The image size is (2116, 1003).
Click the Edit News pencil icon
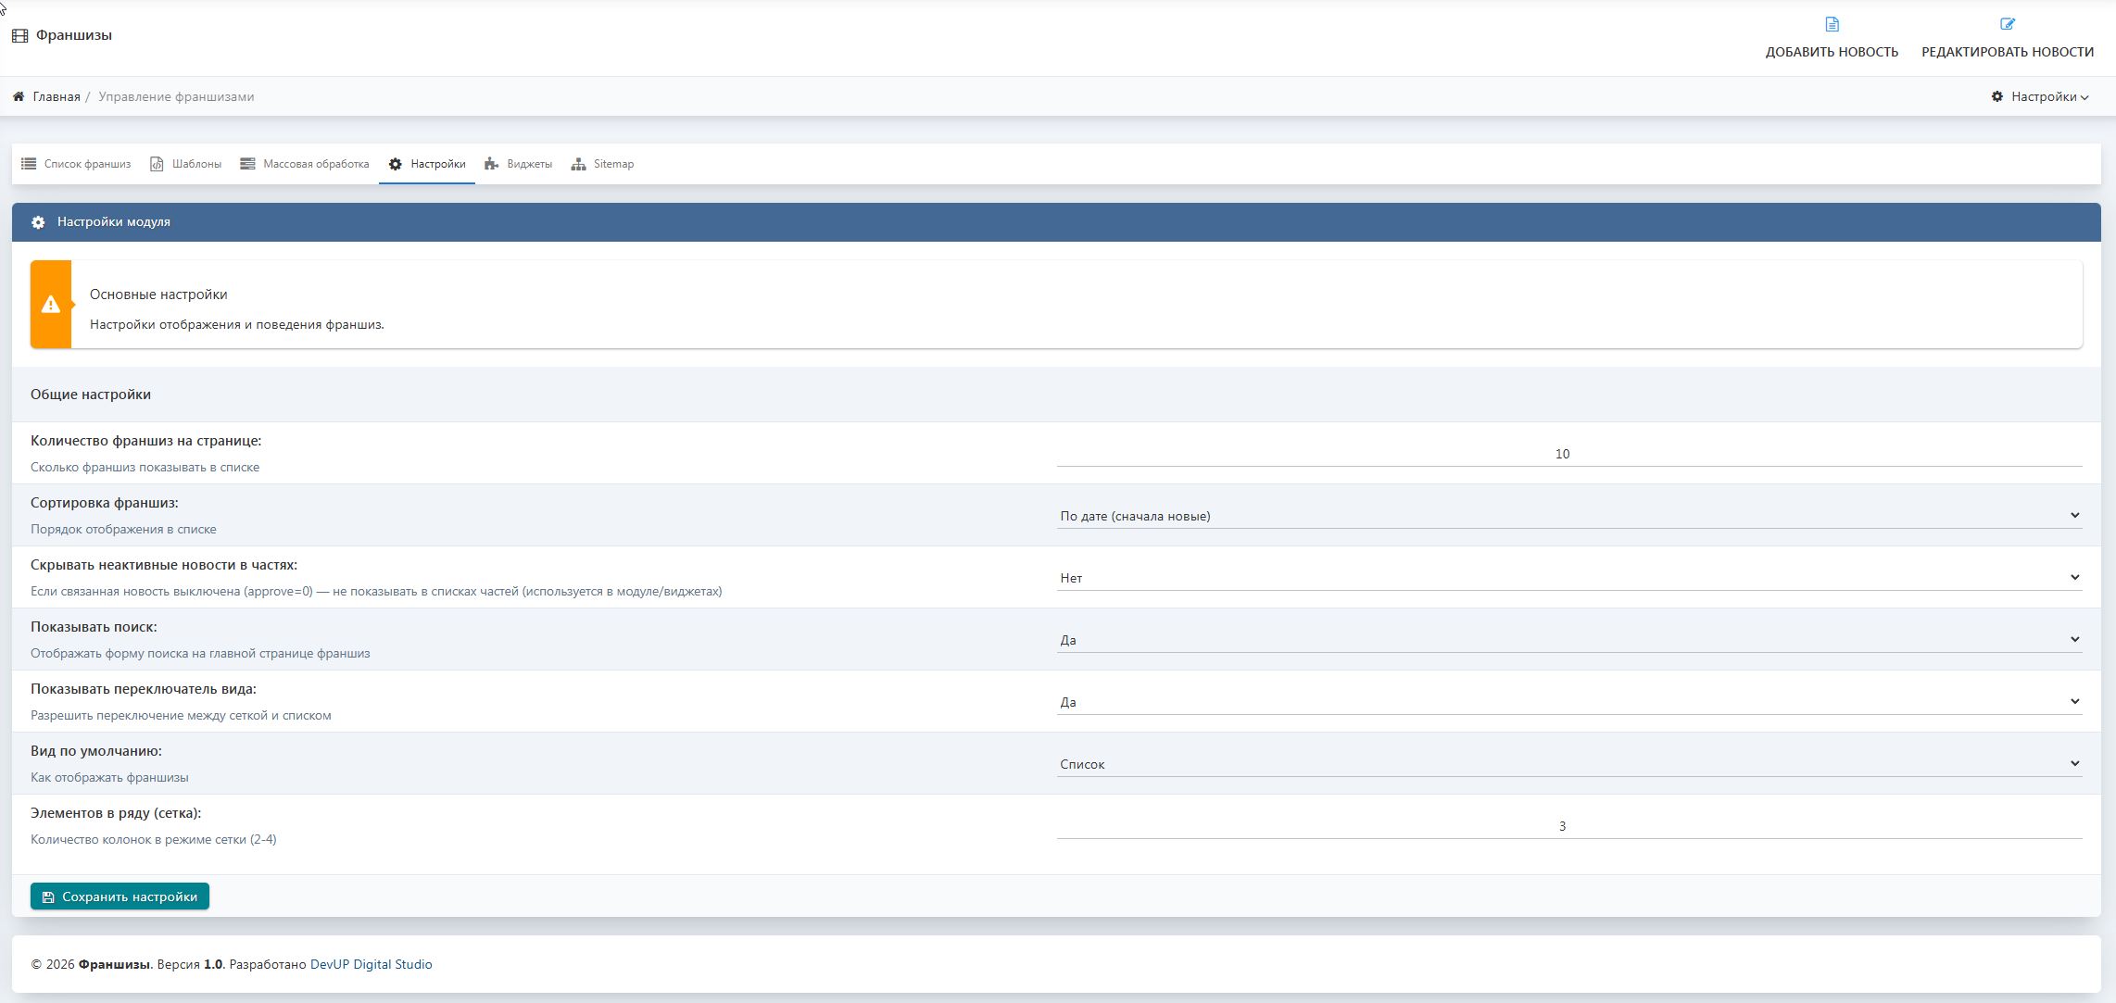pyautogui.click(x=2007, y=24)
